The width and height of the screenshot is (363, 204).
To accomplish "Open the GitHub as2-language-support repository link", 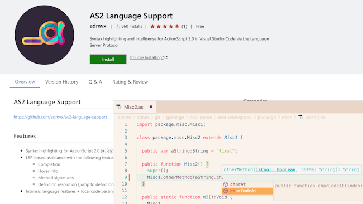I will pyautogui.click(x=60, y=117).
